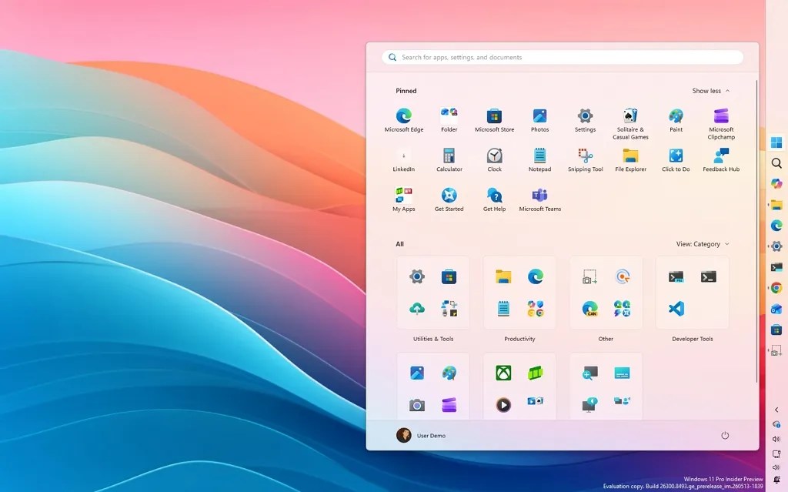The image size is (788, 492).
Task: Open the pinned Paint app
Action: coord(676,120)
